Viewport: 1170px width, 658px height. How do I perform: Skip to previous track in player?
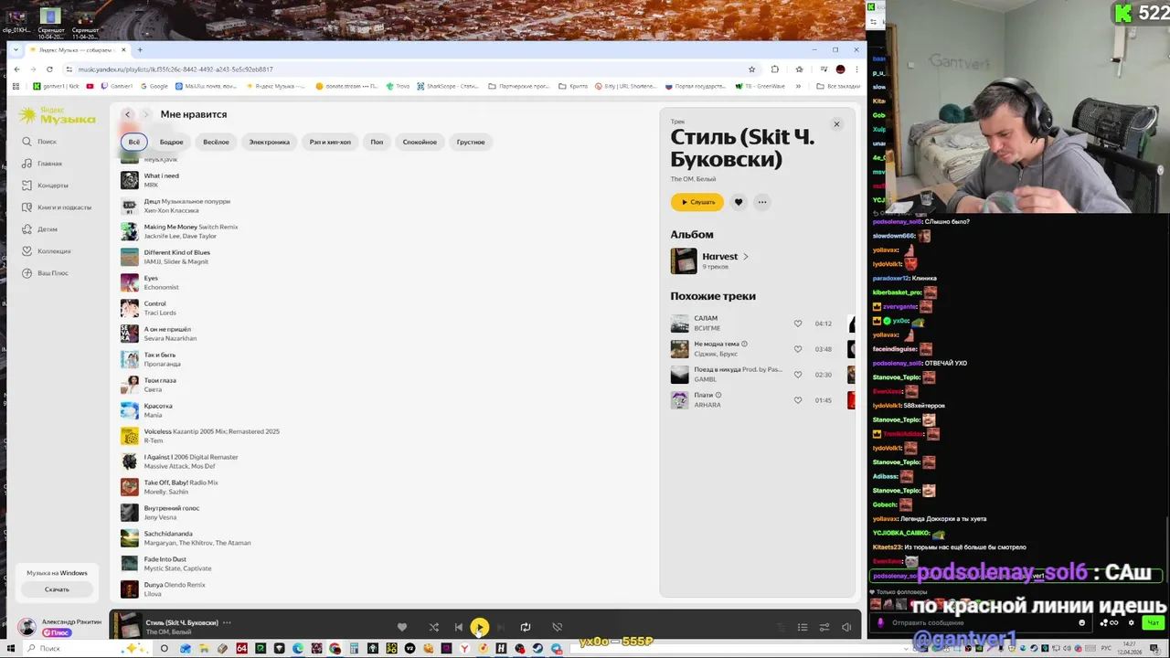click(x=458, y=627)
